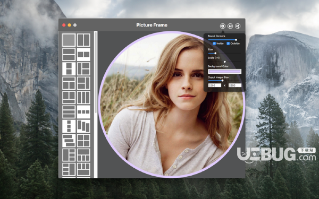Toggle the Outside round corners checkbox

click(228, 44)
